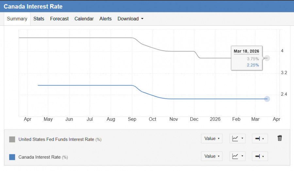Open axis position dropdown for United States Fed Funds row
The width and height of the screenshot is (294, 171).
pos(260,139)
